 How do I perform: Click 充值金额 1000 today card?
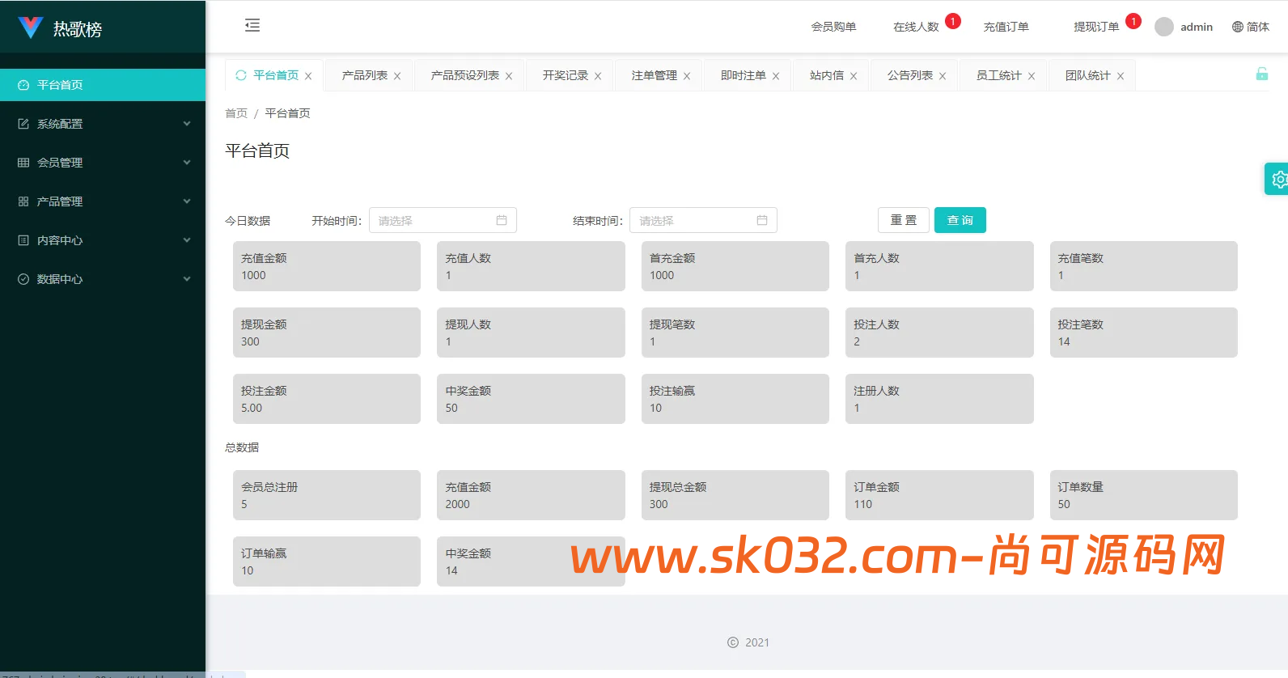pos(327,266)
